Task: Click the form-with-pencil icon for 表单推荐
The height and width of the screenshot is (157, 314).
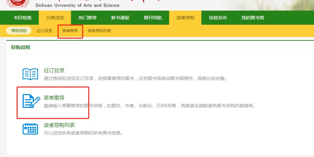Action: pyautogui.click(x=31, y=101)
